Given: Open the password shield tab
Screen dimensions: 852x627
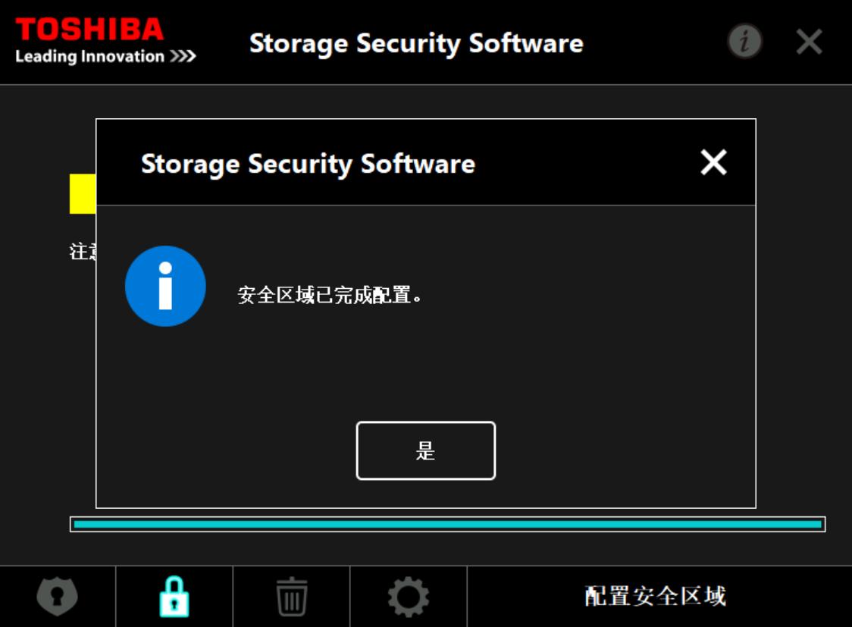Looking at the screenshot, I should [x=58, y=597].
